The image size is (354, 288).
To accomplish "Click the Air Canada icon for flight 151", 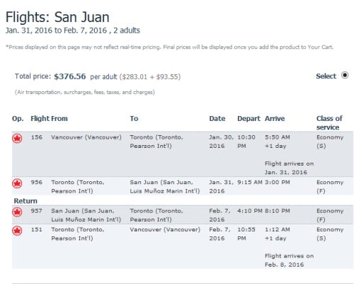I will coord(17,231).
